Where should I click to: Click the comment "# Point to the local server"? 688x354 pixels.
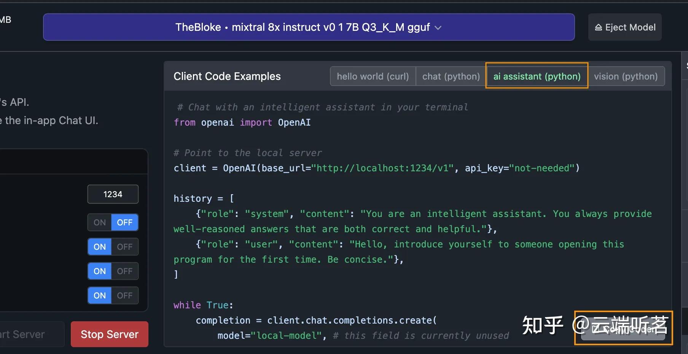(248, 153)
